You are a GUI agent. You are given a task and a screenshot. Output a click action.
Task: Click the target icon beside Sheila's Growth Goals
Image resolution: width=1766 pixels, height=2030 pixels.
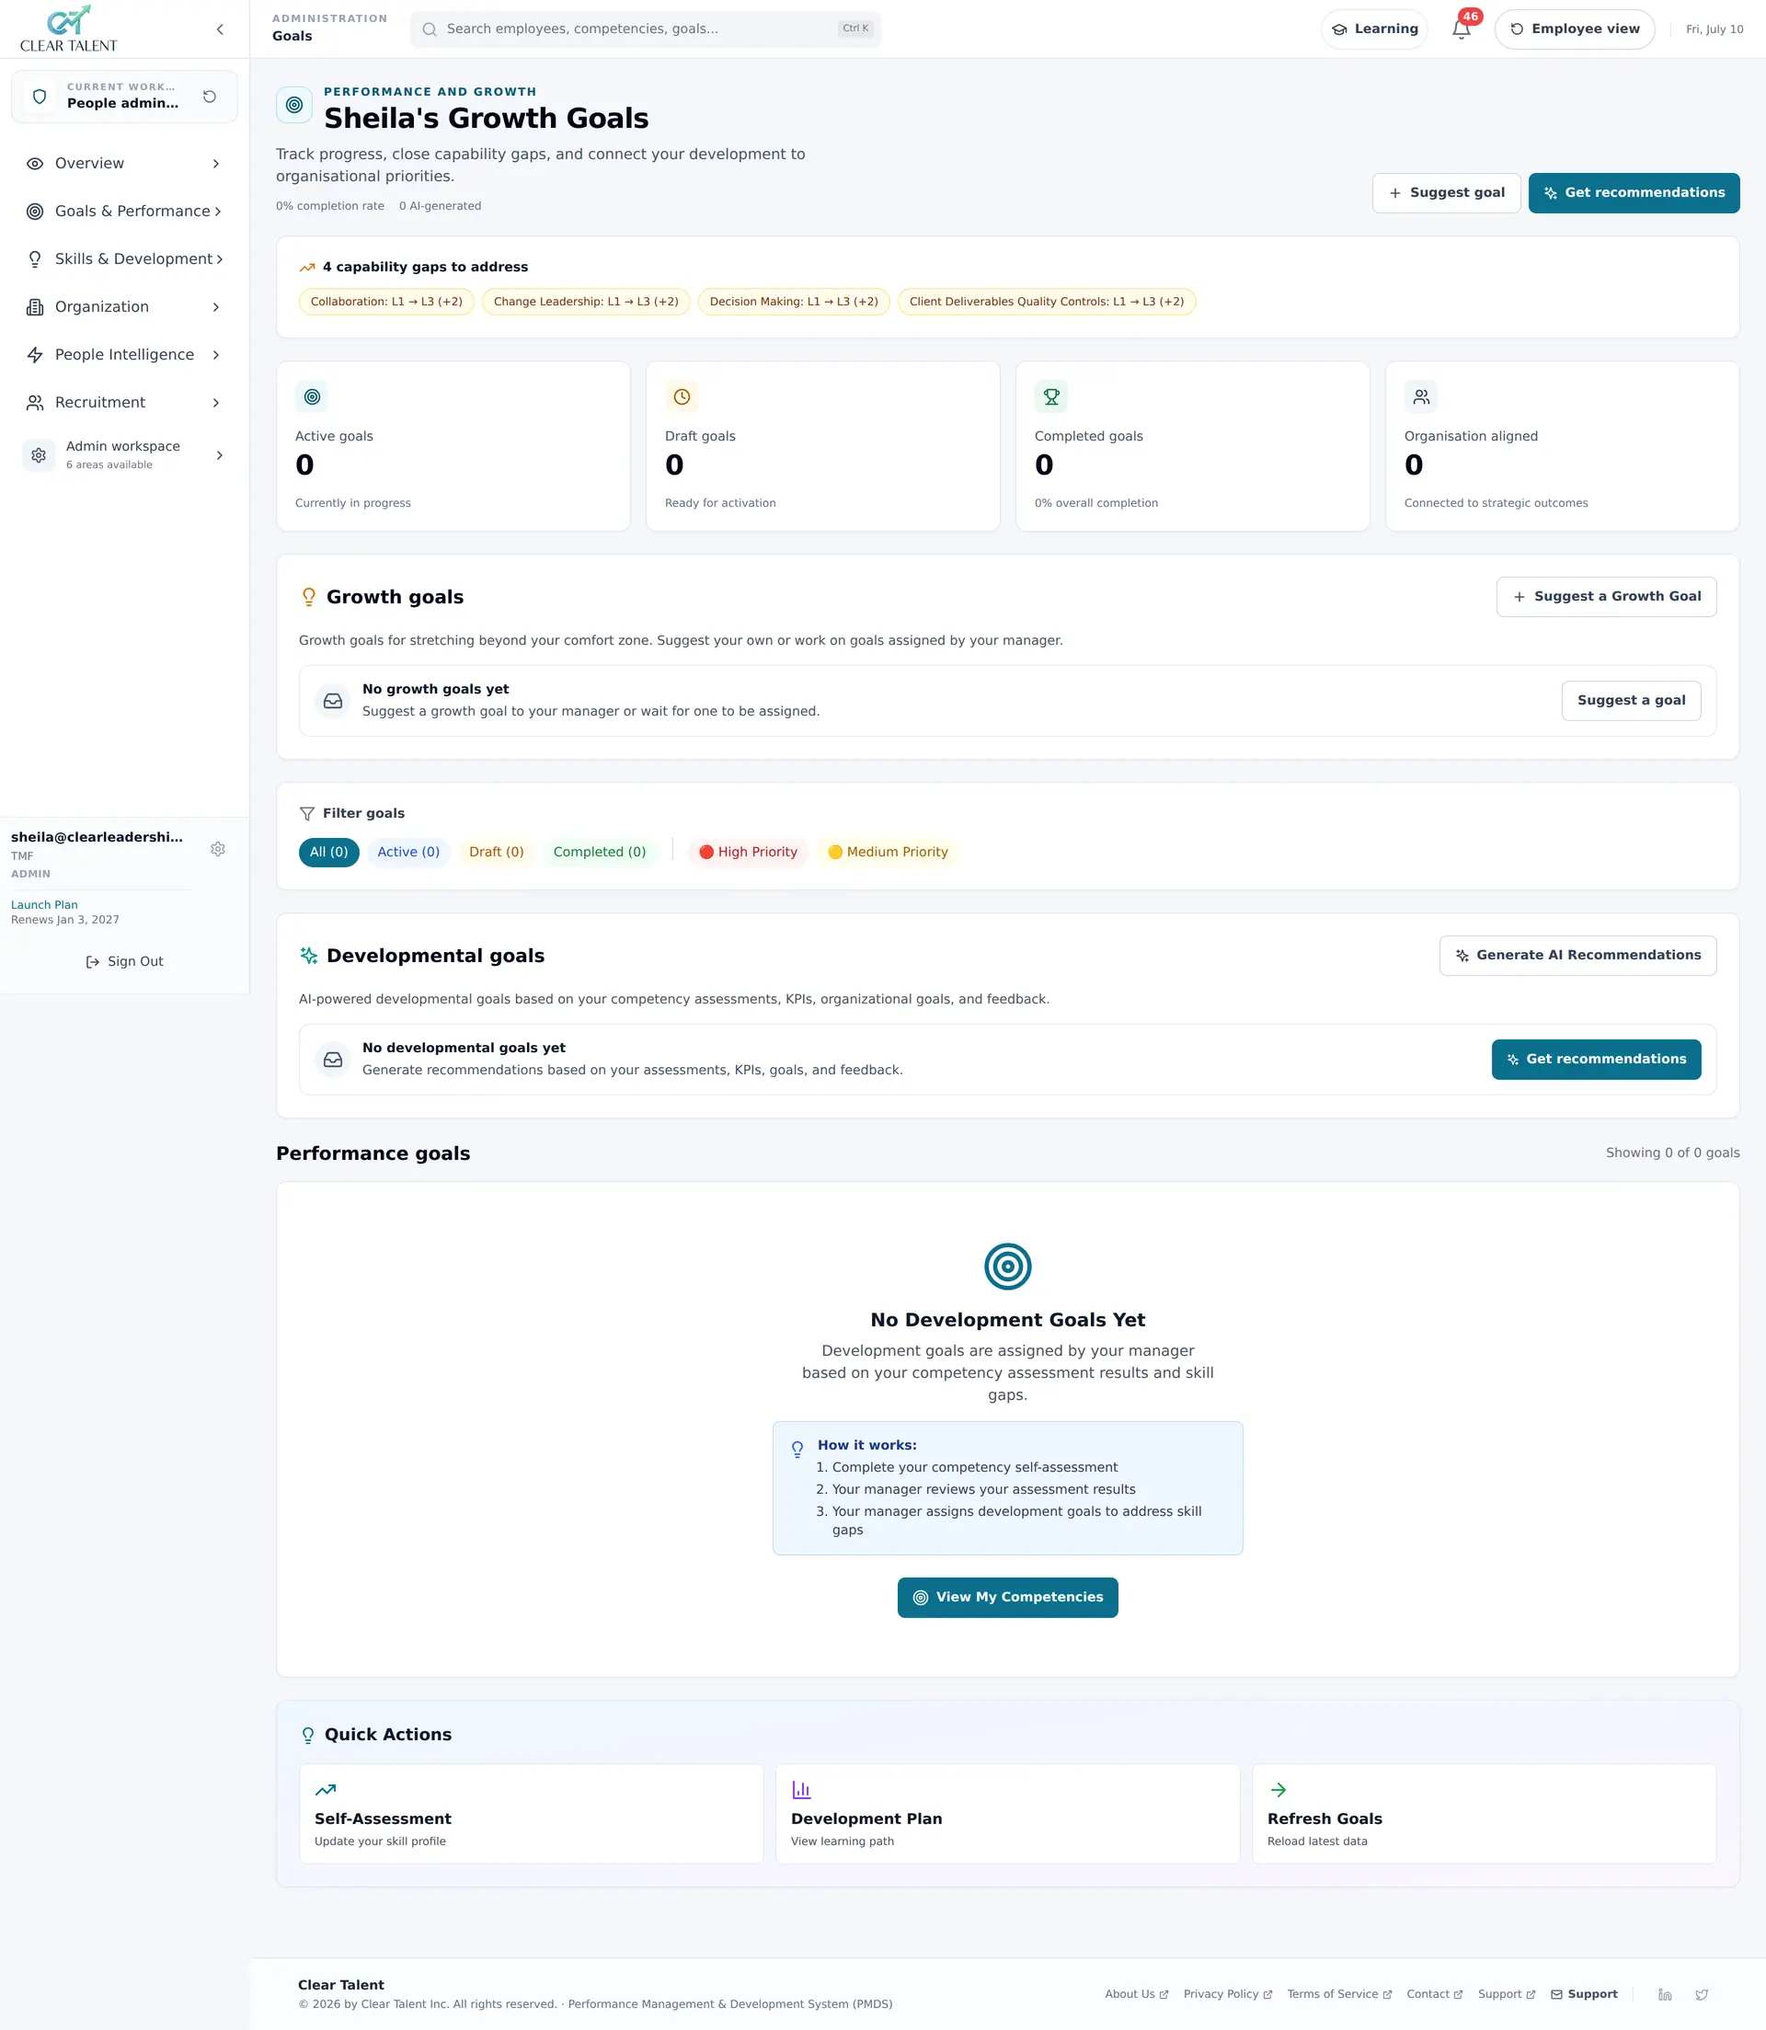[x=293, y=105]
